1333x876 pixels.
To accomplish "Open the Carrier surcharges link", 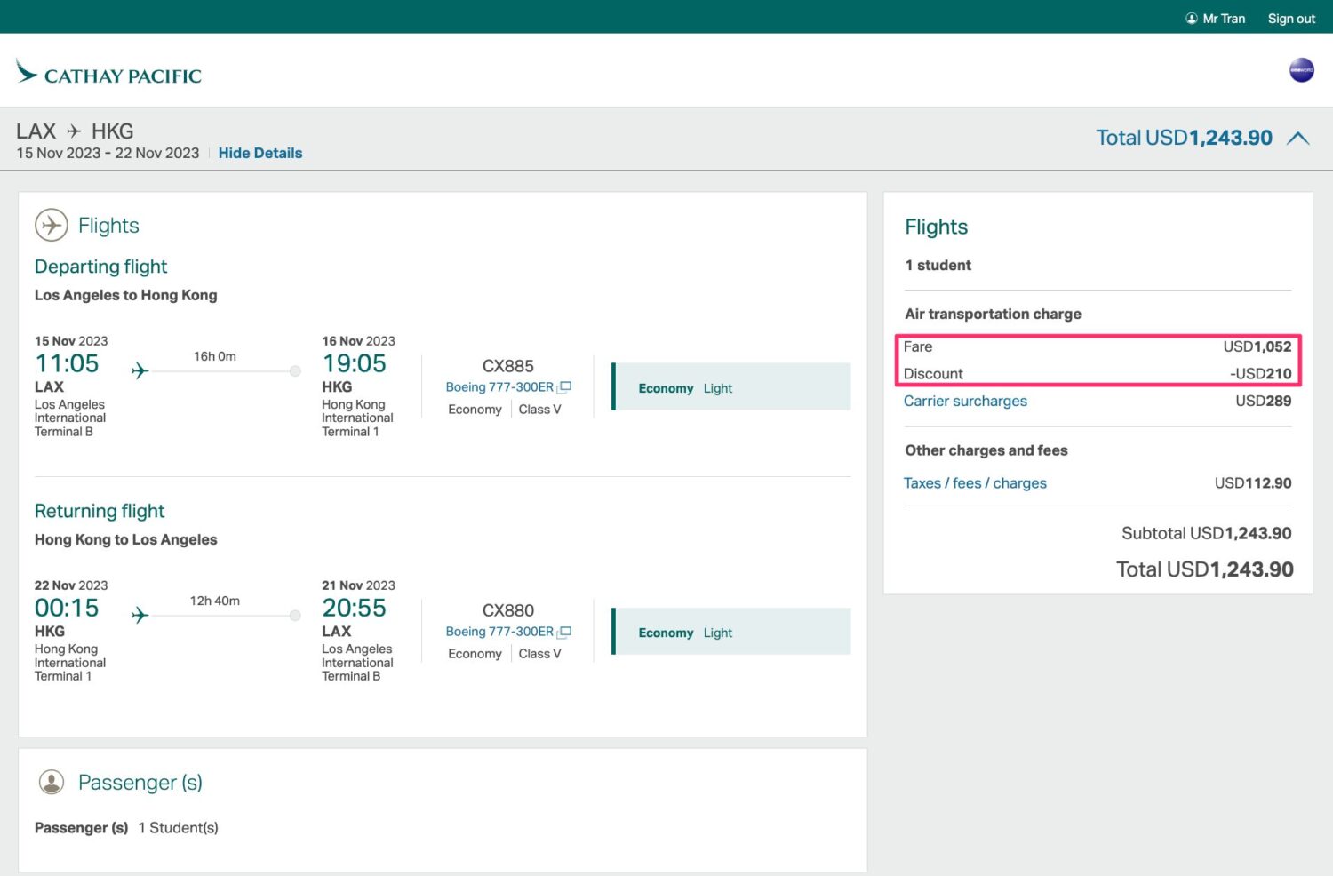I will pos(965,401).
